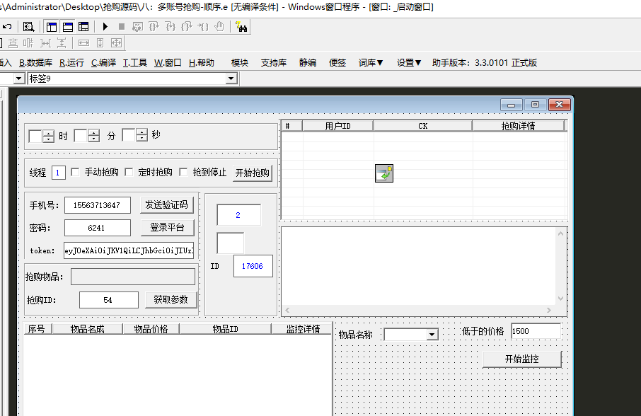Click the step-out braces debug icon
The width and height of the screenshot is (641, 416).
(186, 27)
